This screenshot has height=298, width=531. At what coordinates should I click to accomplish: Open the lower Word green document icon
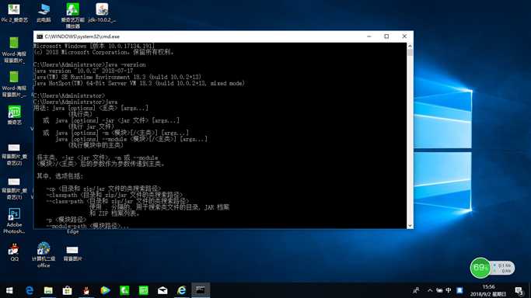14,84
